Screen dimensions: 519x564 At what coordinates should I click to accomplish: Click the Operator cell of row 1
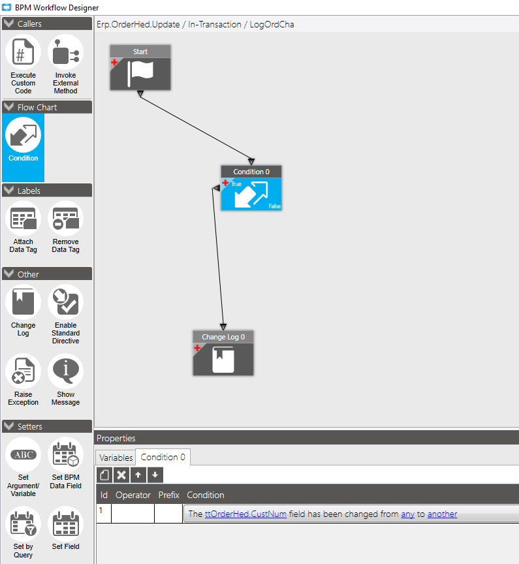(133, 513)
